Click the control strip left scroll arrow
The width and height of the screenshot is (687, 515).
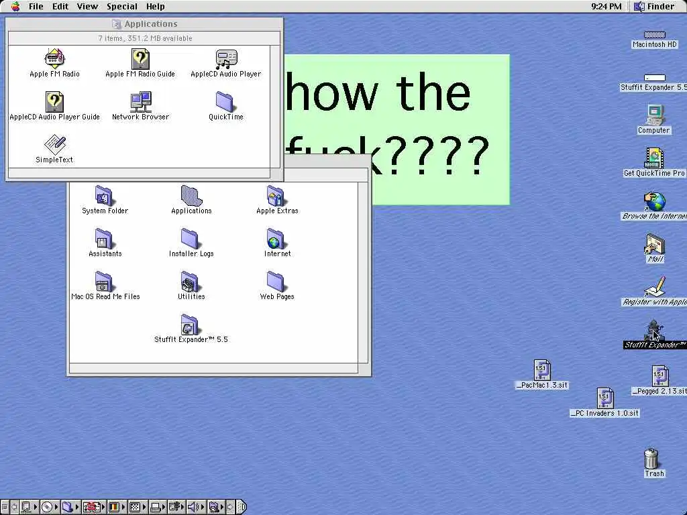click(x=15, y=507)
